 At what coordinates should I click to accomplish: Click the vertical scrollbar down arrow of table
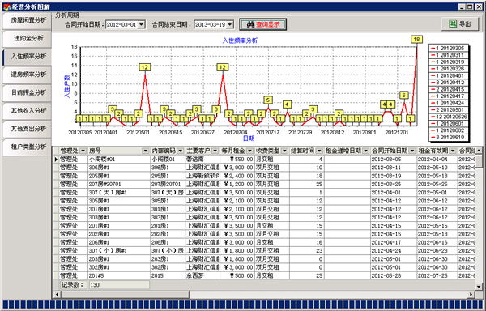(479, 287)
